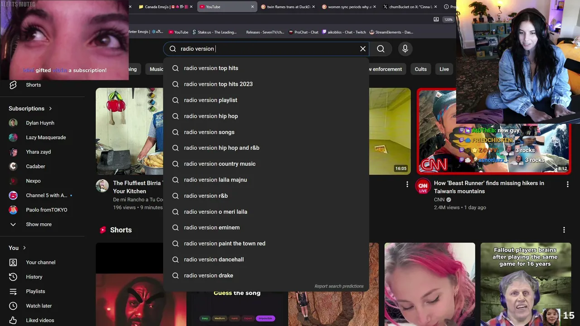This screenshot has height=326, width=580.
Task: Choose suggestion "radio version paint the town red"
Action: tap(266, 244)
